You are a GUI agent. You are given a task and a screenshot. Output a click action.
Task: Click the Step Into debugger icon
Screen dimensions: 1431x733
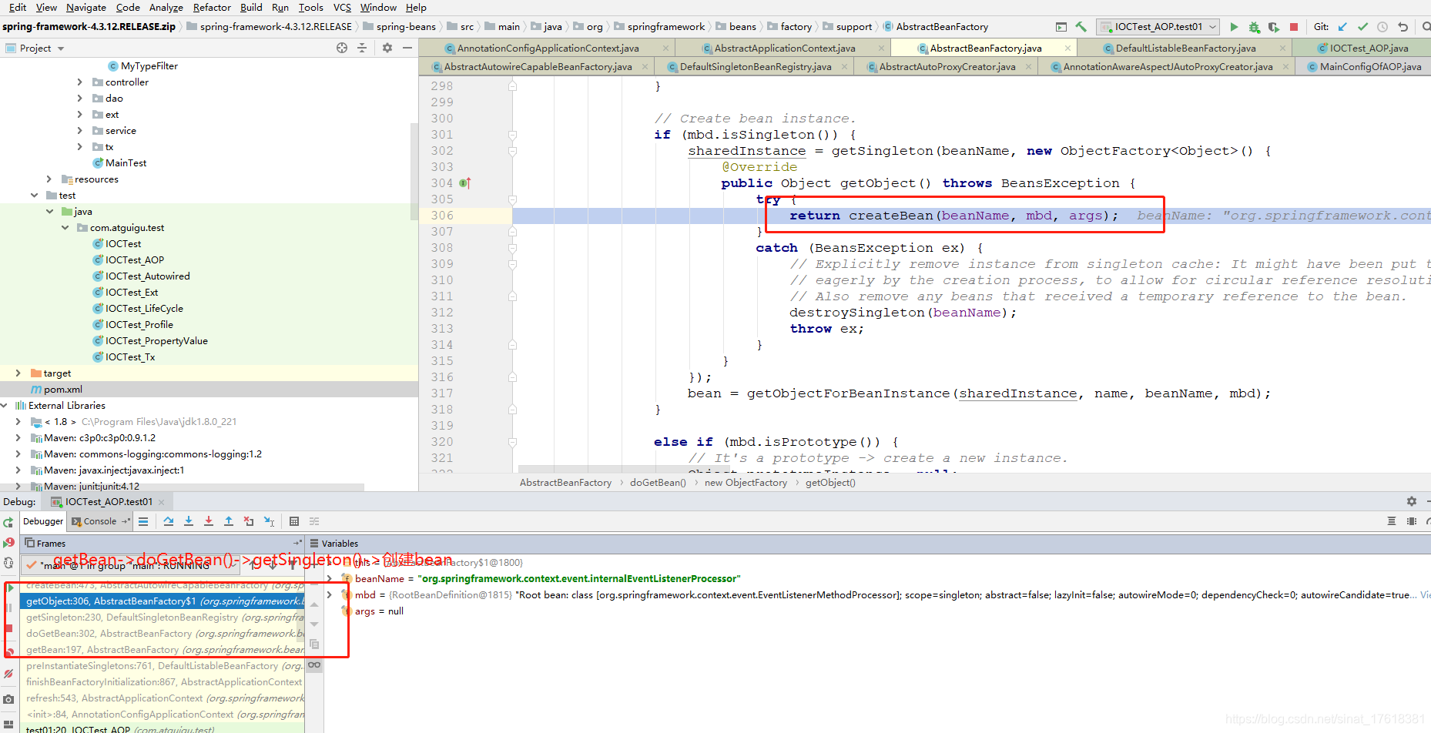coord(189,521)
